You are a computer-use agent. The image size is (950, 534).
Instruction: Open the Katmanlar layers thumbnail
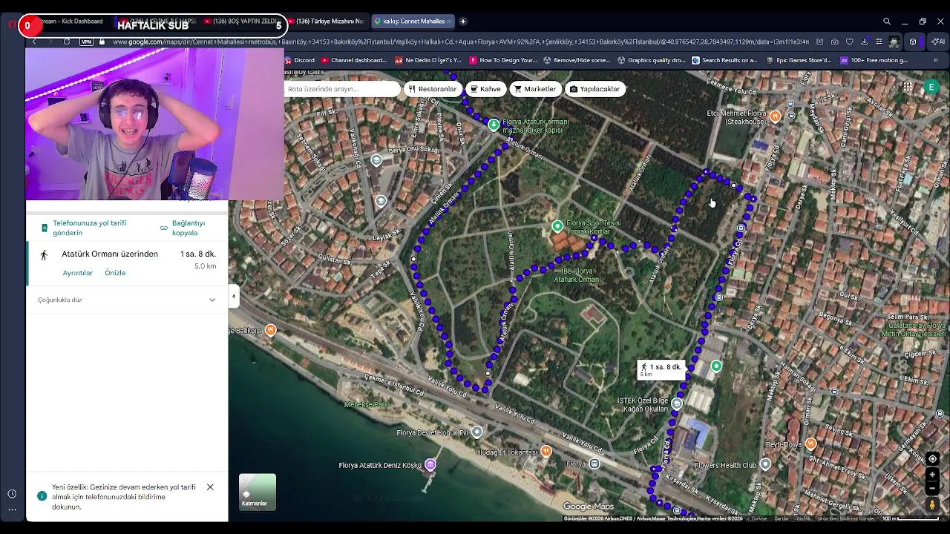point(258,492)
